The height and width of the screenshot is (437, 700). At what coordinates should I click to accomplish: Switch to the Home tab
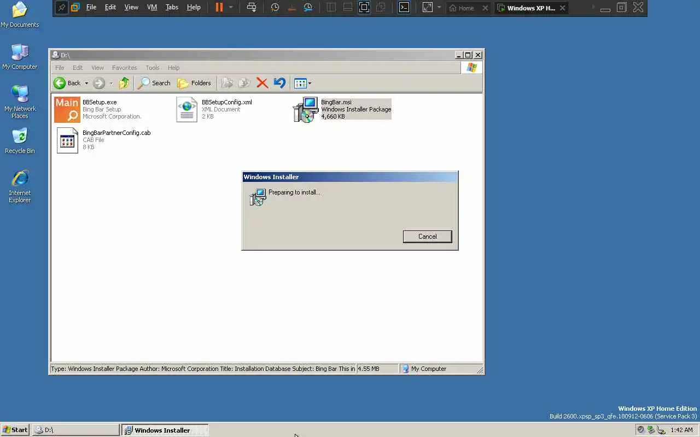coord(462,8)
